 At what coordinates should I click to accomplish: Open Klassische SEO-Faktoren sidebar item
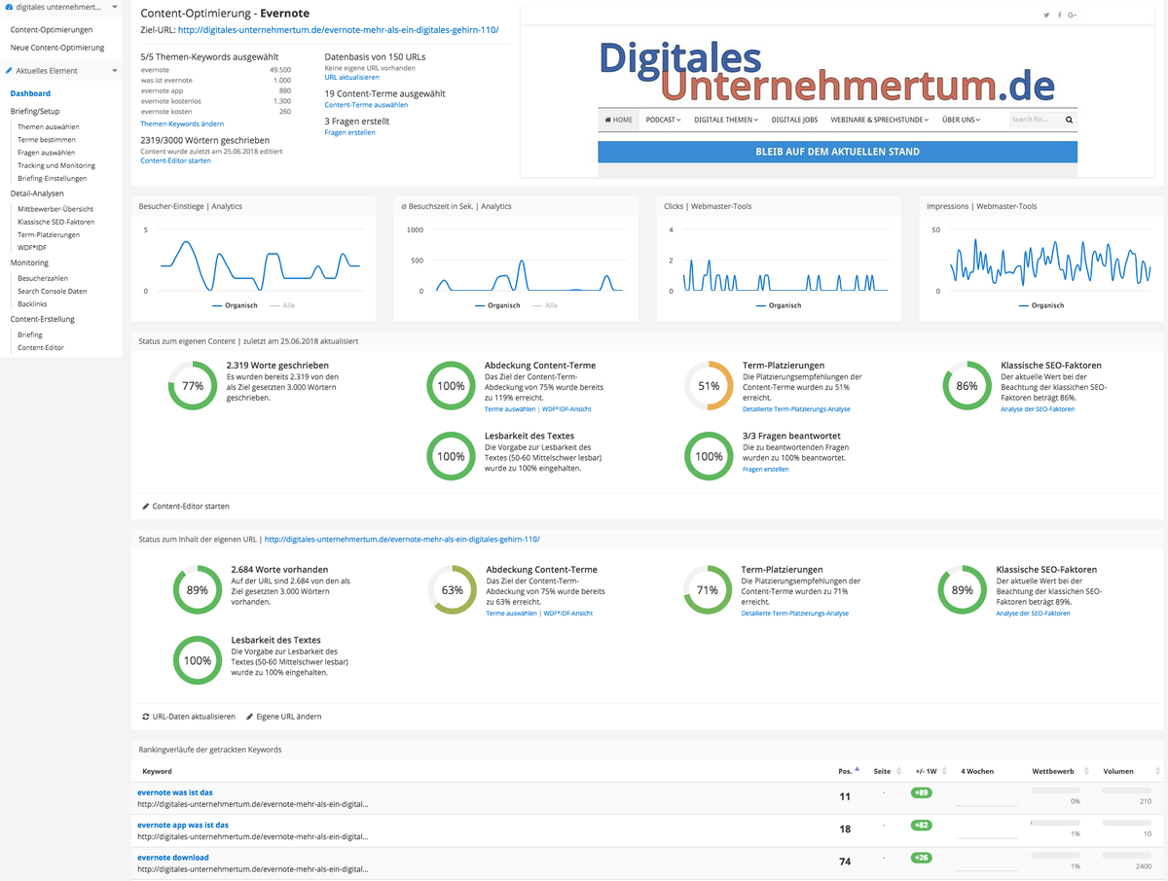55,222
